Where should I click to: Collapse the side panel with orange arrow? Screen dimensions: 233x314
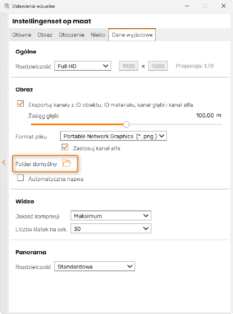click(4, 162)
